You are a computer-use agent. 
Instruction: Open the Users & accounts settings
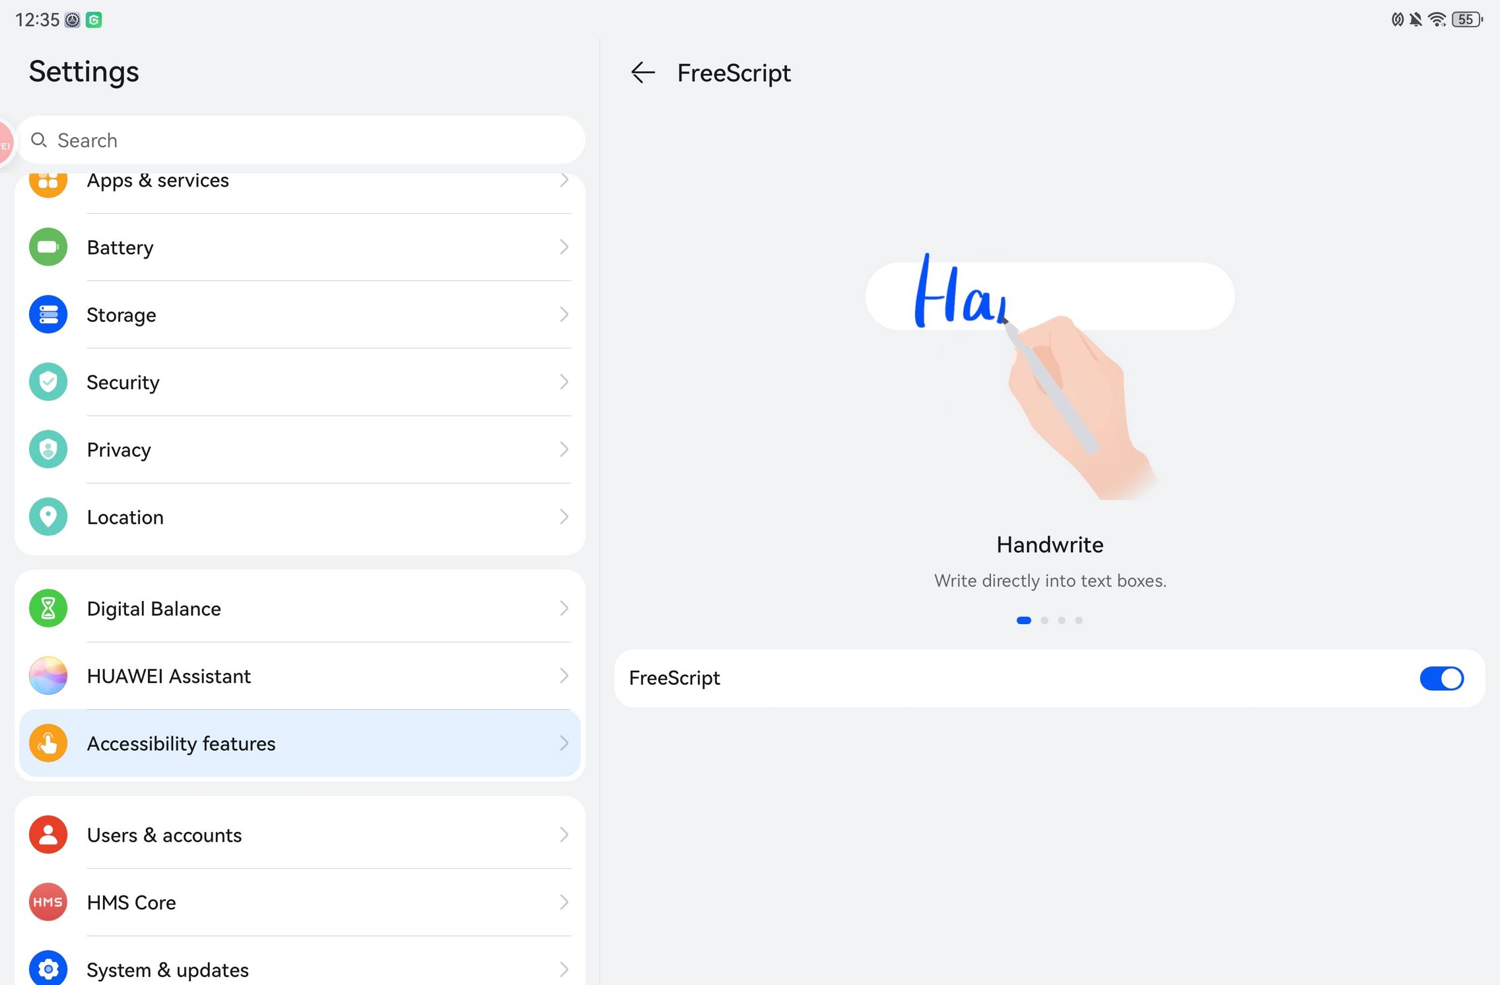tap(164, 835)
